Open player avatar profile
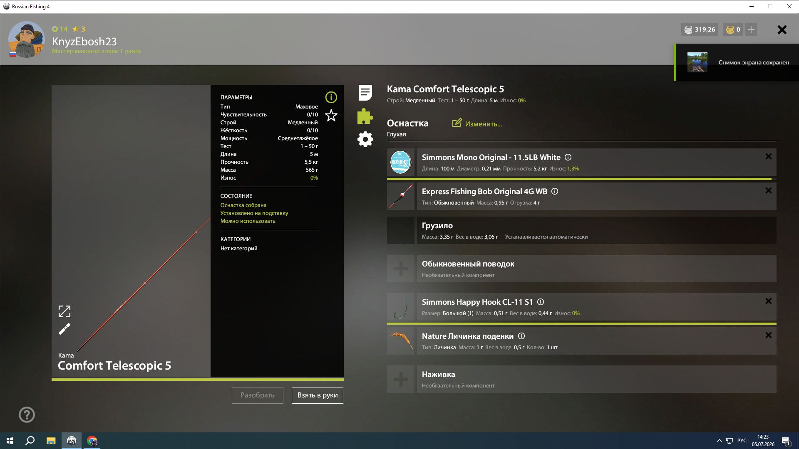 point(26,39)
